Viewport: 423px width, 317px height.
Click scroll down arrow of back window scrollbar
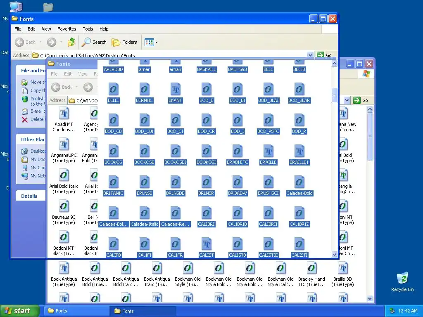tap(370, 299)
